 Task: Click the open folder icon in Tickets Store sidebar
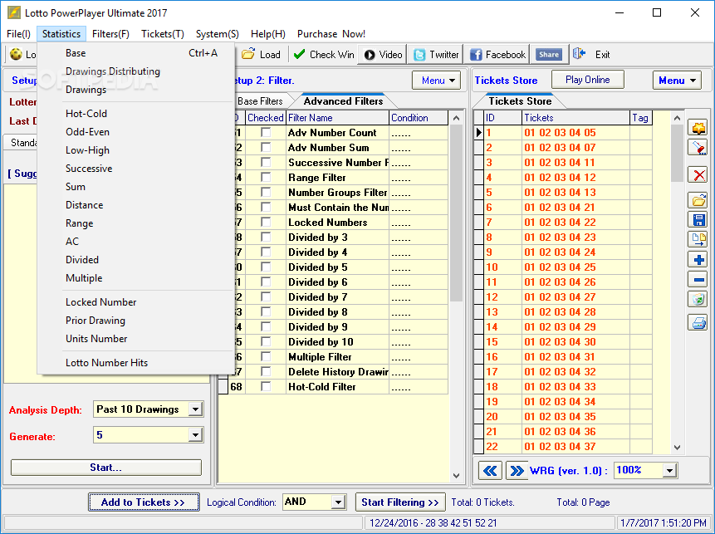click(x=698, y=200)
